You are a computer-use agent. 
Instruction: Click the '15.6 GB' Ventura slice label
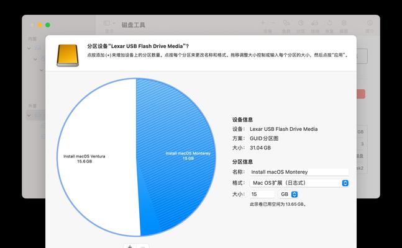[85, 161]
